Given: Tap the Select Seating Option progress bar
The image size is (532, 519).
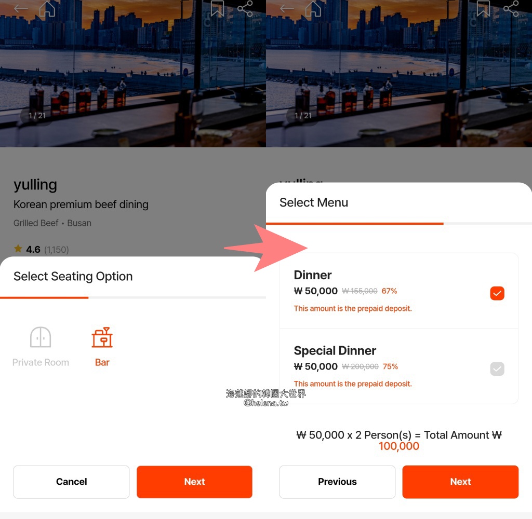Looking at the screenshot, I should coord(133,297).
